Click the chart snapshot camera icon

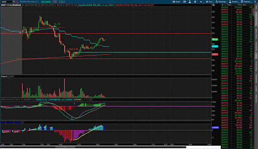pyautogui.click(x=184, y=2)
